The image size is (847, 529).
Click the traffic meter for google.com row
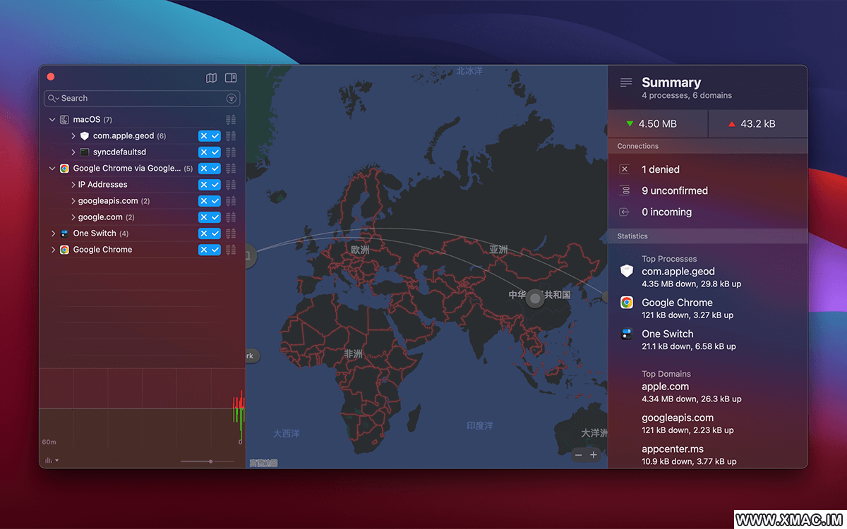pyautogui.click(x=231, y=217)
